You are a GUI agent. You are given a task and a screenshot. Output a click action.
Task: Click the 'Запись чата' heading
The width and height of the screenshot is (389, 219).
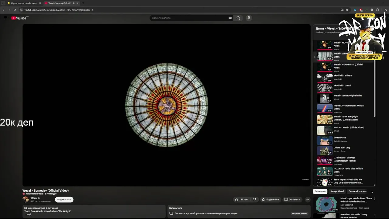click(175, 208)
